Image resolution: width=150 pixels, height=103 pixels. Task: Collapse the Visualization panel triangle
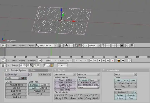(x=104, y=70)
